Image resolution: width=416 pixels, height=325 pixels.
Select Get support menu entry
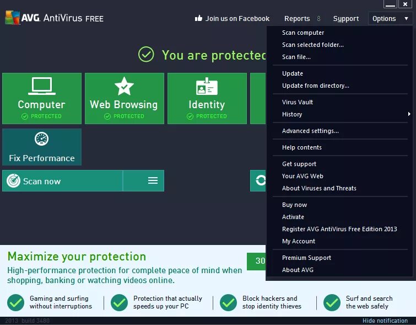click(299, 164)
